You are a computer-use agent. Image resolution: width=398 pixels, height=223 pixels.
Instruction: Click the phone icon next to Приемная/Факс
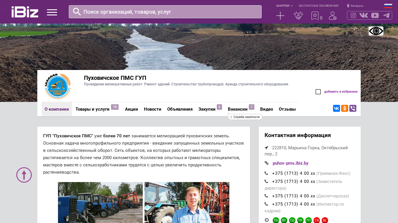(x=266, y=173)
